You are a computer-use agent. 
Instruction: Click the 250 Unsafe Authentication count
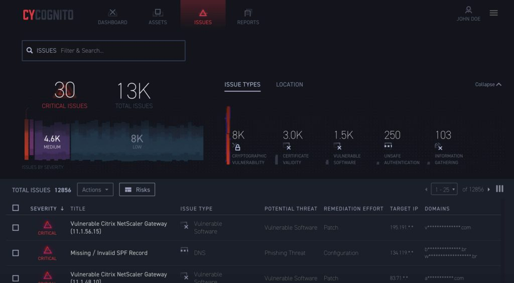click(x=393, y=135)
